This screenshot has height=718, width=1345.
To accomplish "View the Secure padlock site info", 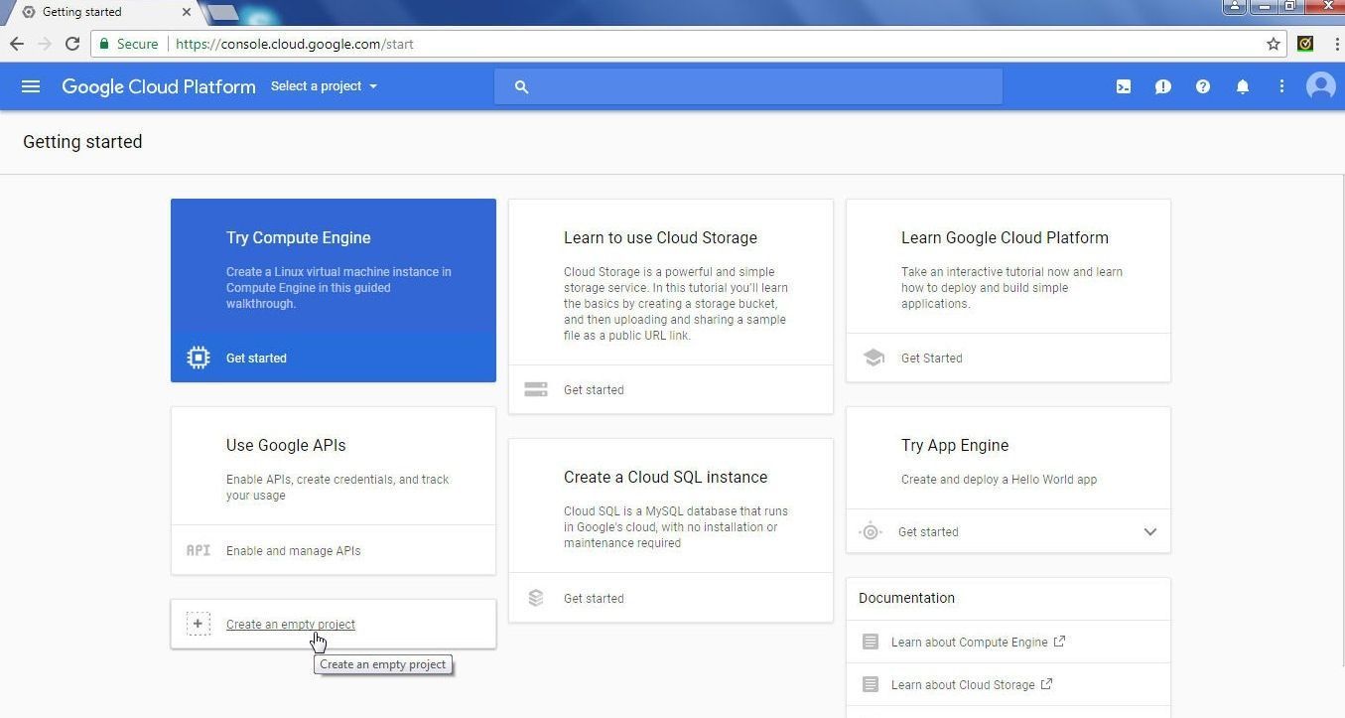I will (x=129, y=44).
